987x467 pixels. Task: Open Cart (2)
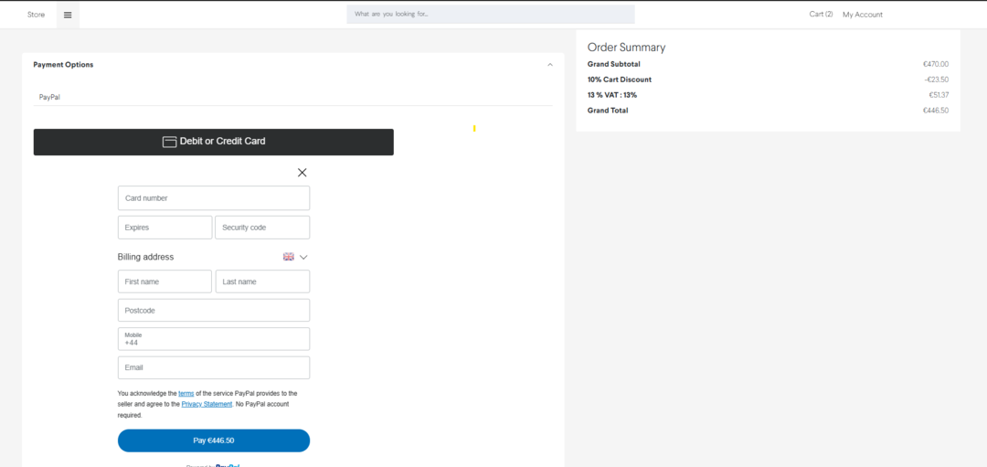click(821, 14)
